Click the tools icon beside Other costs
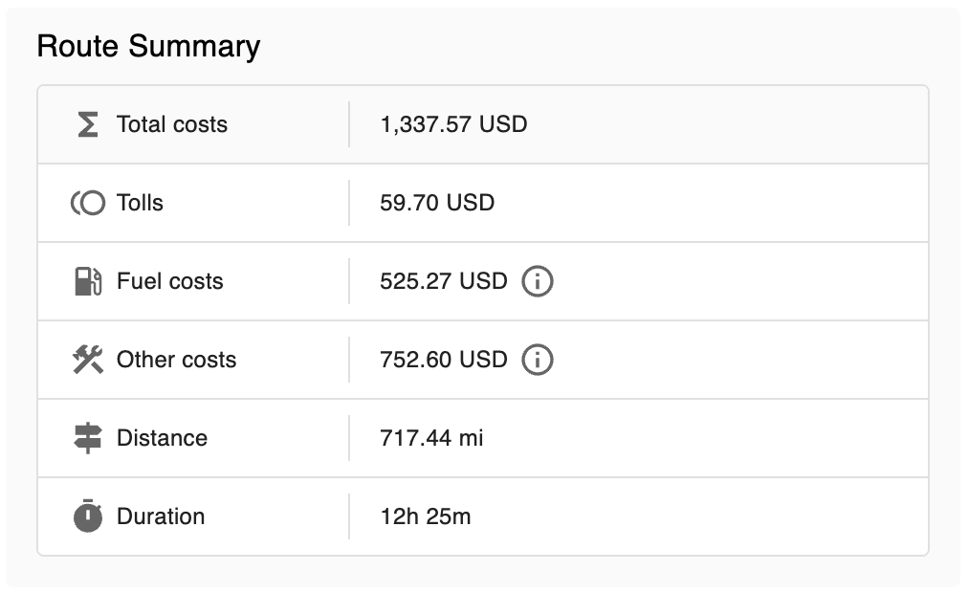 point(88,359)
